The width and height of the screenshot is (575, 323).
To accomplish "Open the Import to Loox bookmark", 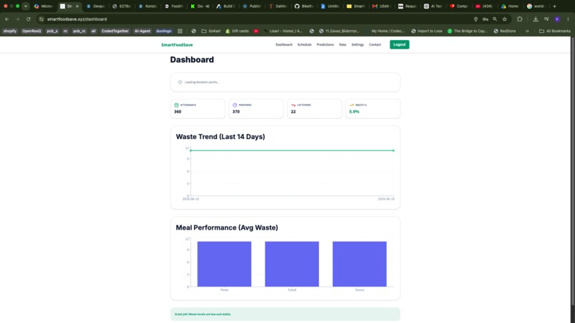I will pyautogui.click(x=427, y=31).
